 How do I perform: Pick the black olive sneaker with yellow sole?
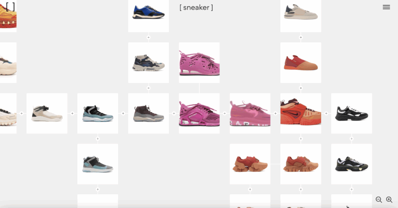(x=352, y=164)
